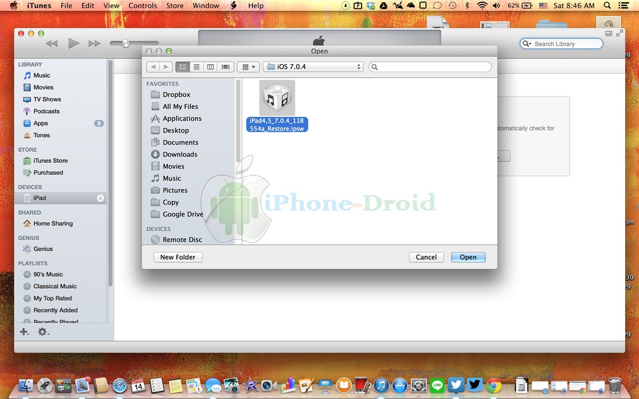Go to Dropbox in Favorites sidebar
Image resolution: width=639 pixels, height=399 pixels.
176,95
